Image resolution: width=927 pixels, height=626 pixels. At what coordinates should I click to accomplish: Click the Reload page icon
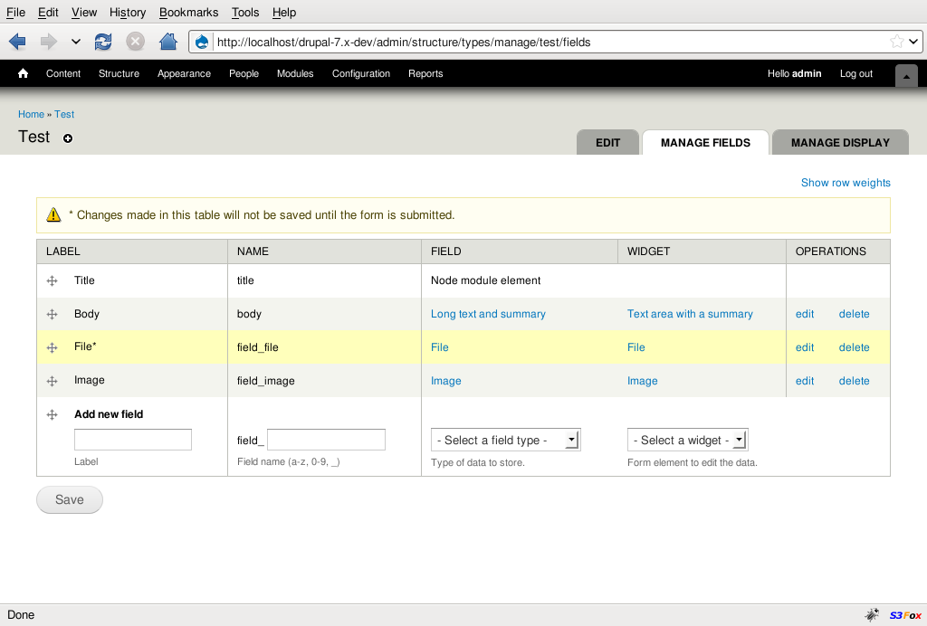coord(103,42)
